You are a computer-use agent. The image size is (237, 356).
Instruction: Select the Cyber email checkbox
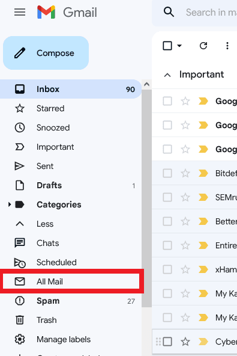[167, 342]
